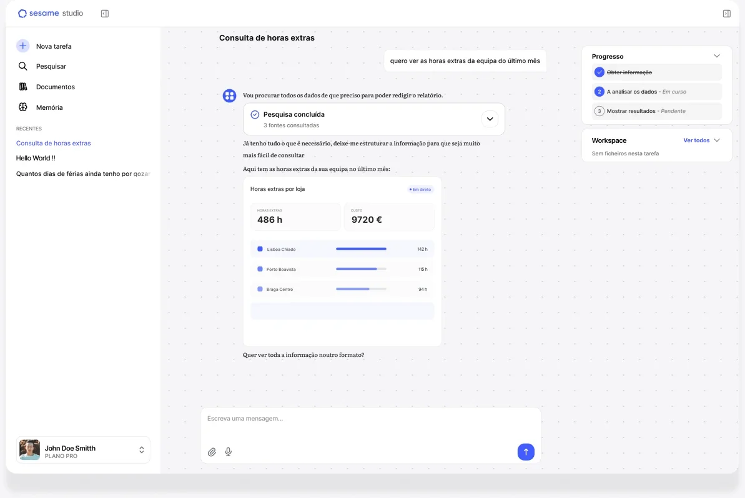This screenshot has height=498, width=745.
Task: Select step 3 Mostrar resultados
Action: (656, 111)
